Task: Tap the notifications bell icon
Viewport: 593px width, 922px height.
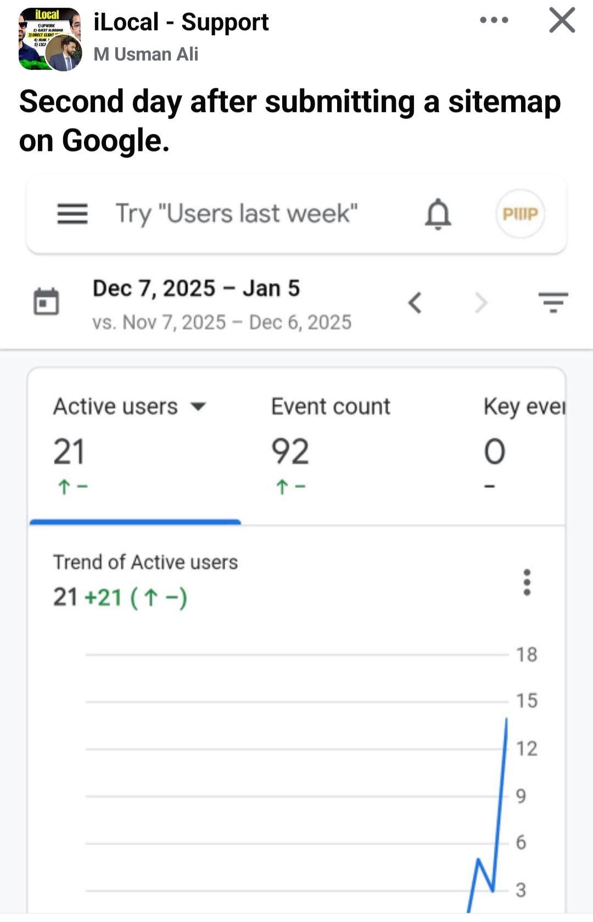Action: point(438,214)
